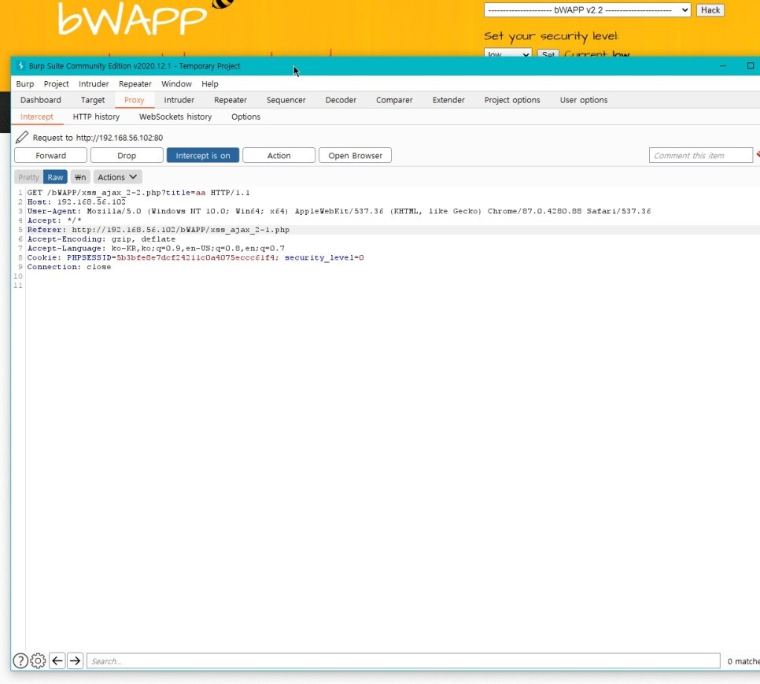This screenshot has width=760, height=684.
Task: Click the Connection: close header line
Action: 68,267
